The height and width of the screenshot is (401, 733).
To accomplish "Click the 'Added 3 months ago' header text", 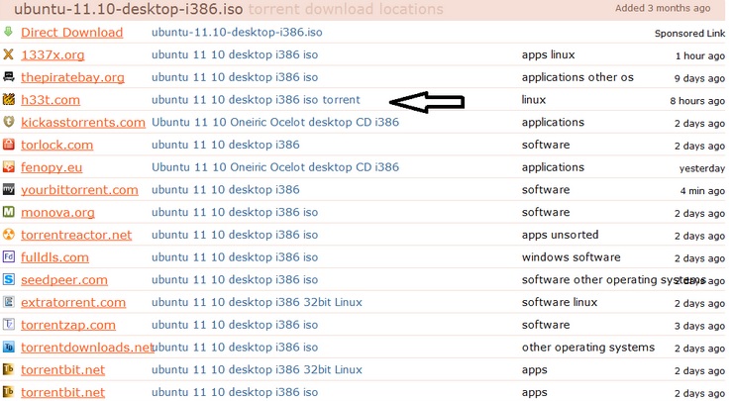I will pyautogui.click(x=663, y=8).
